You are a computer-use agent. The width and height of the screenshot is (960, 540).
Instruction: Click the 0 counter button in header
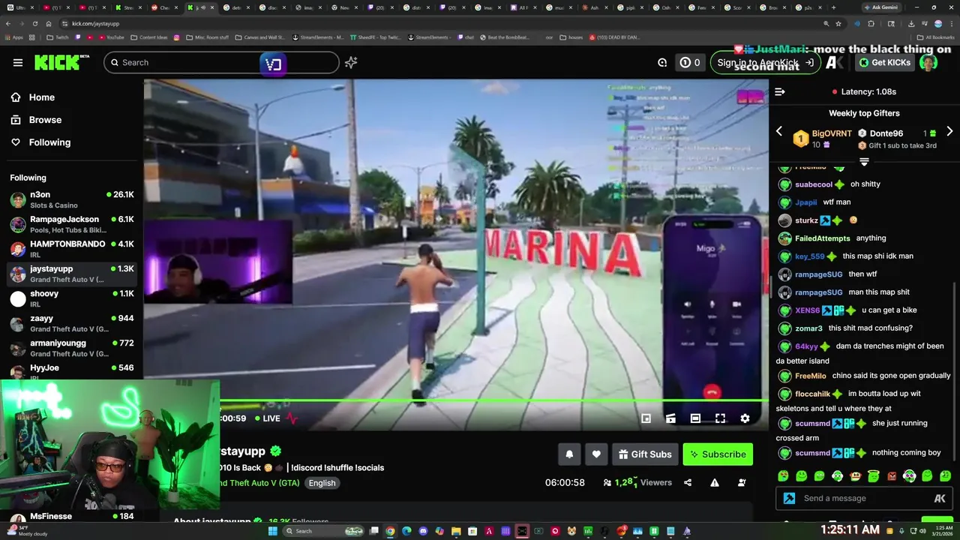(x=689, y=63)
